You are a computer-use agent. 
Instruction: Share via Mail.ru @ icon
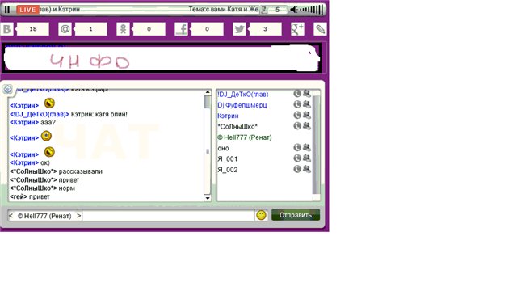pos(65,29)
